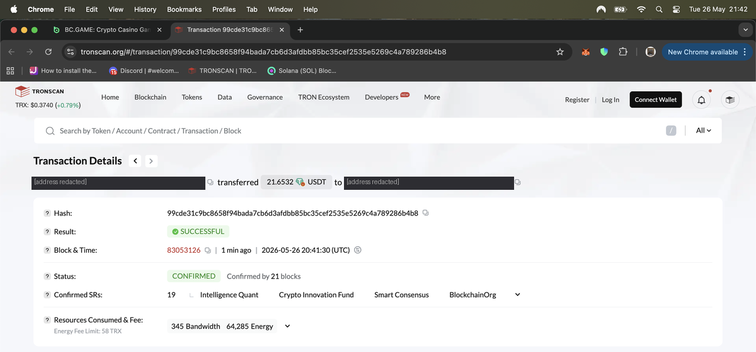
Task: Open the BlockchainOrg SR link
Action: coord(472,295)
